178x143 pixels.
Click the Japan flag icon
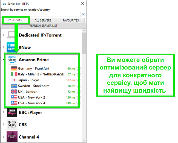click(x=14, y=80)
